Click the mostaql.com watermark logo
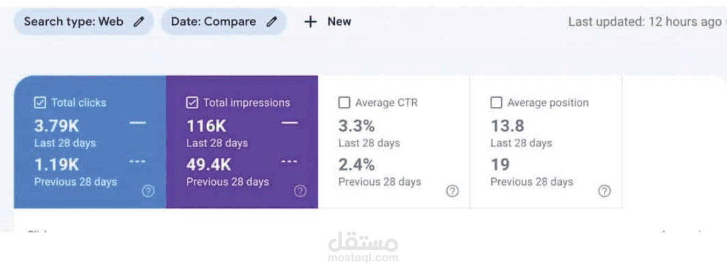 click(363, 248)
